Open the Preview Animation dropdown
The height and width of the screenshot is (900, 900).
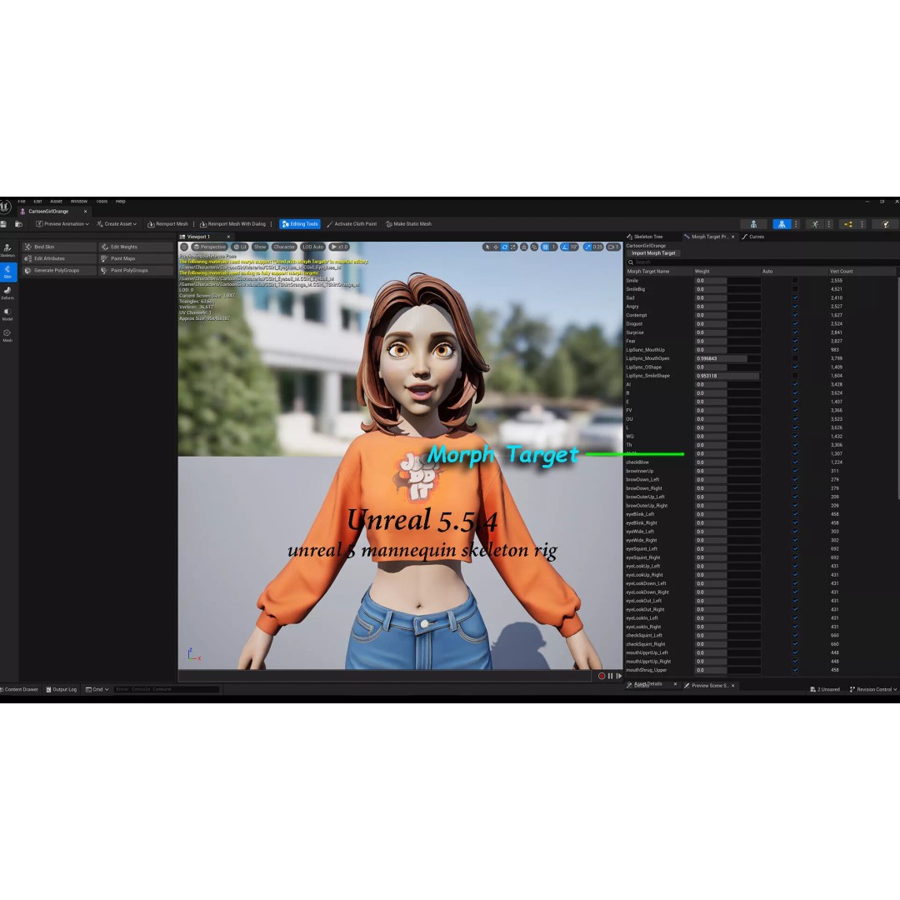point(62,224)
